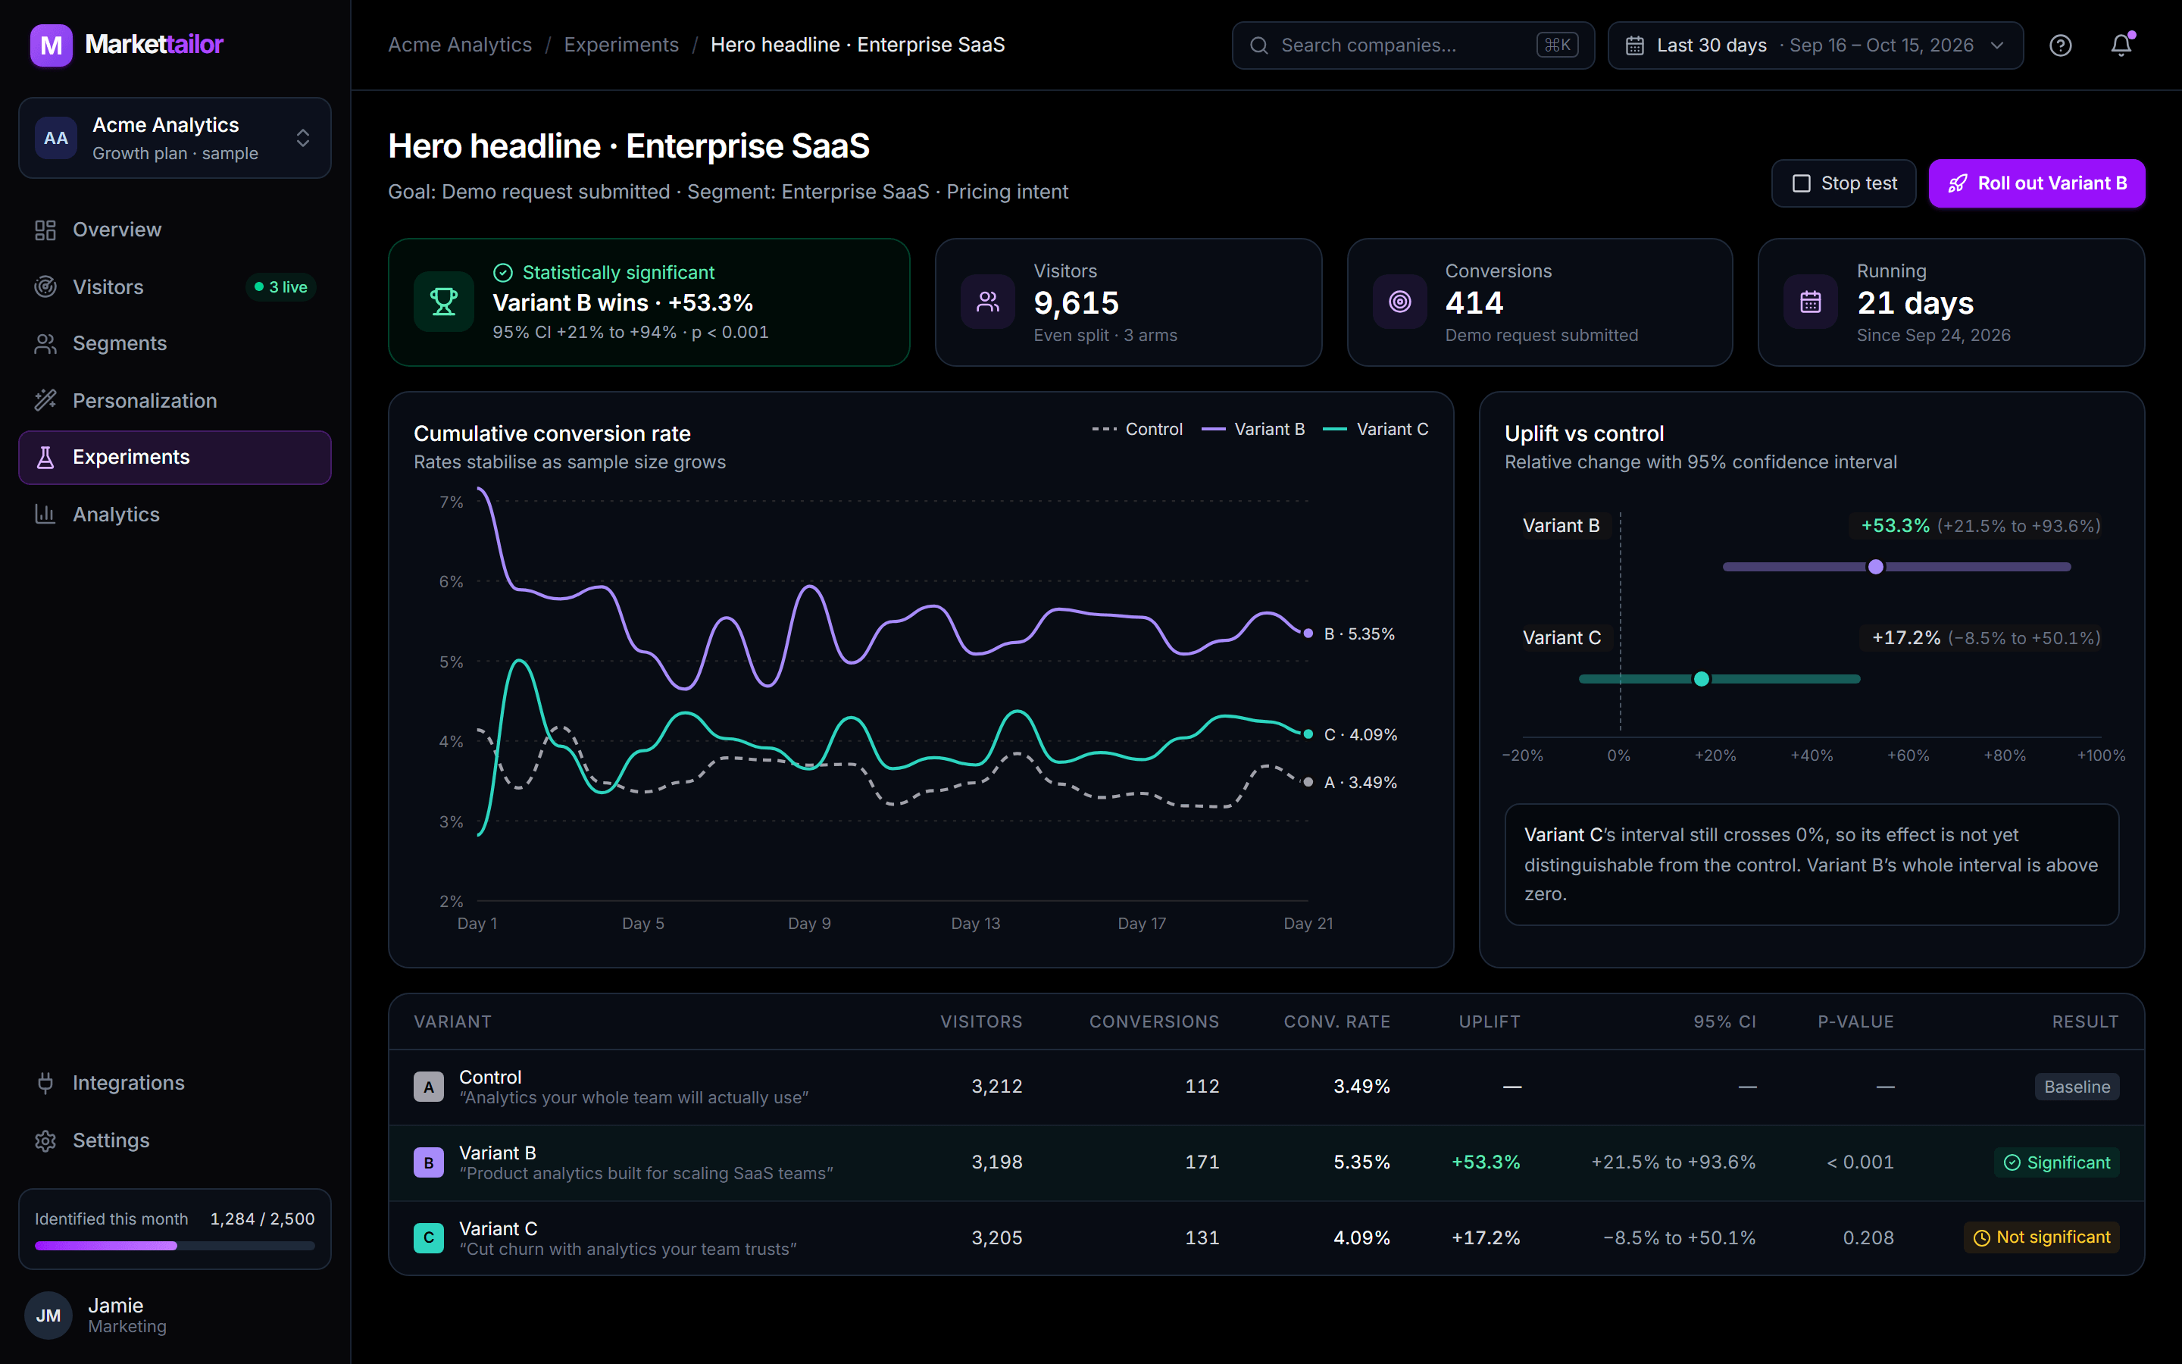Toggle Variant B series in chart legend
The image size is (2182, 1364).
tap(1253, 430)
